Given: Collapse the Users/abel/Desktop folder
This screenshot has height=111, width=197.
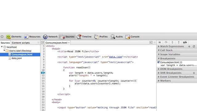Looking at the screenshot, I should pyautogui.click(x=4, y=51).
